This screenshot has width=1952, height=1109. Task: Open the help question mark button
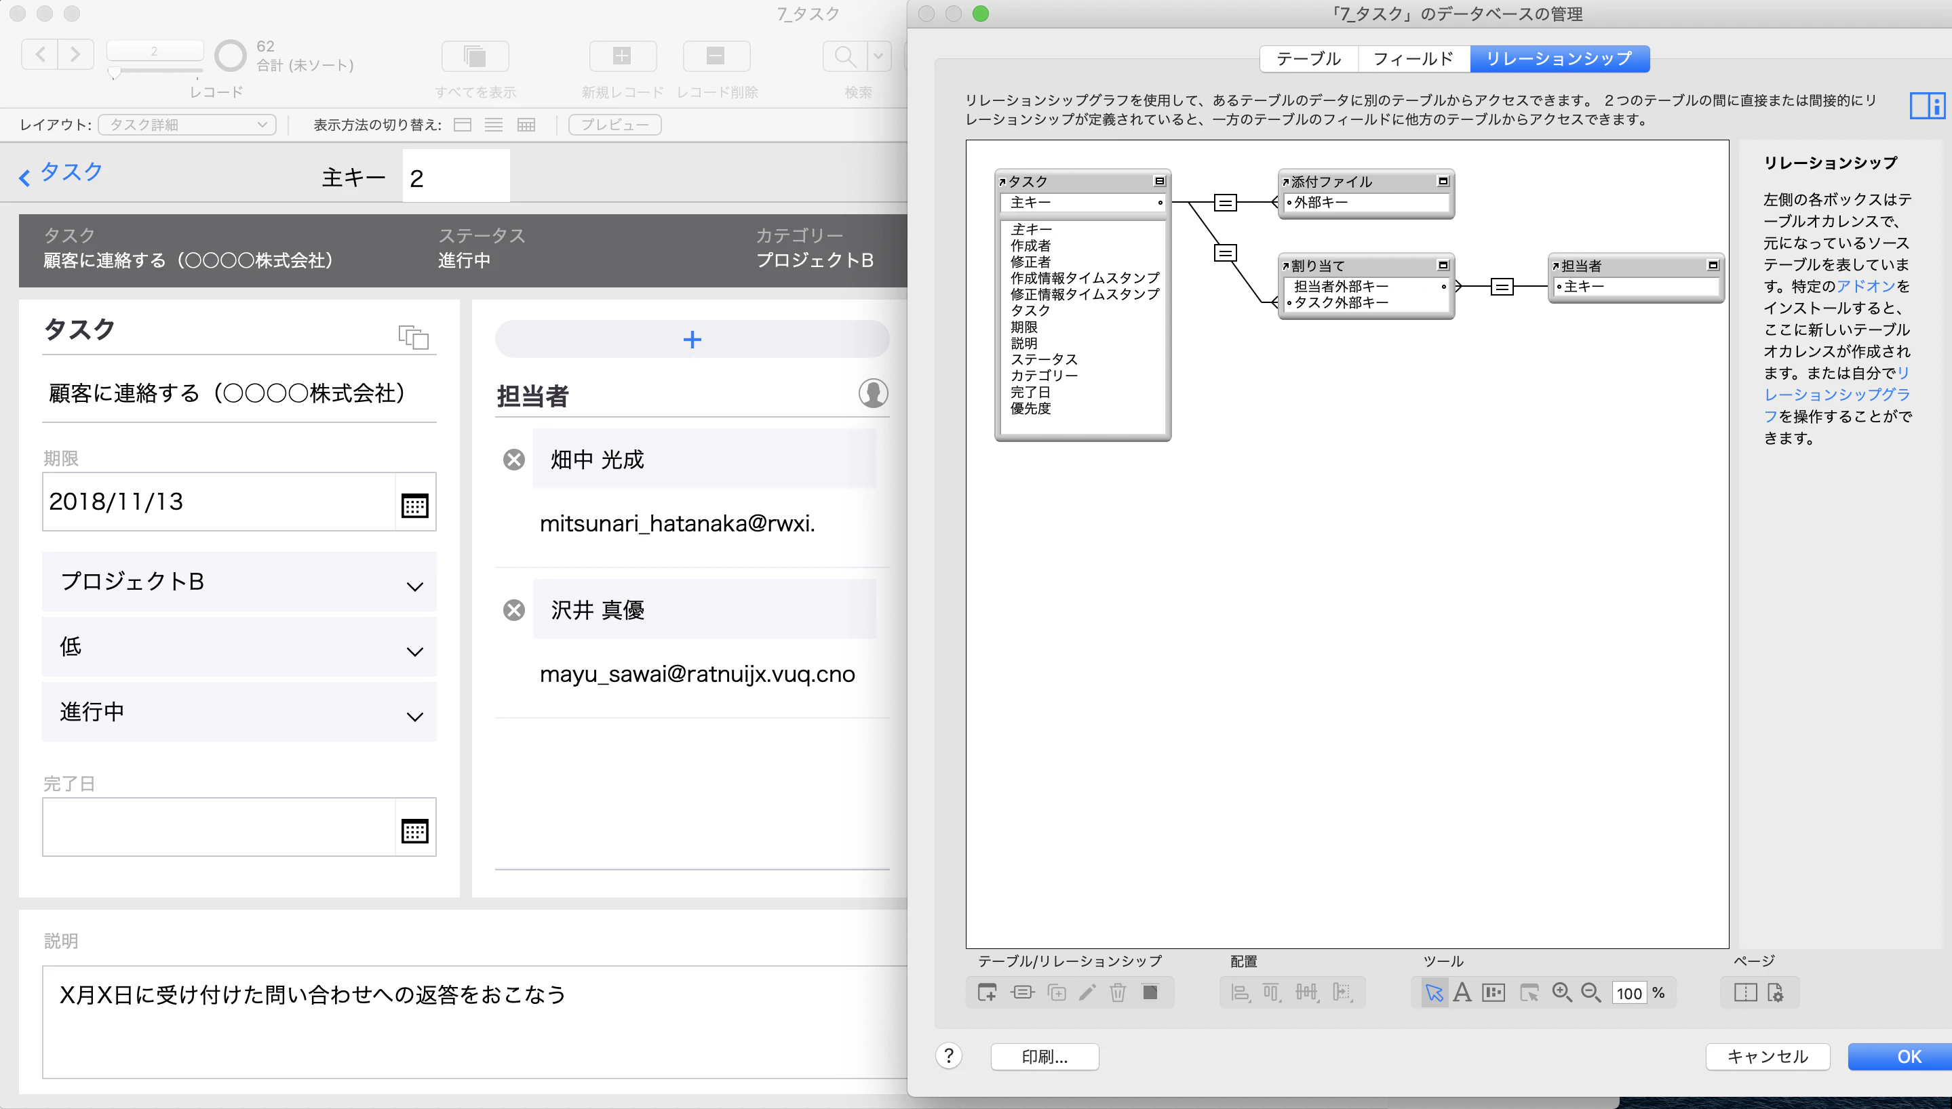[949, 1055]
